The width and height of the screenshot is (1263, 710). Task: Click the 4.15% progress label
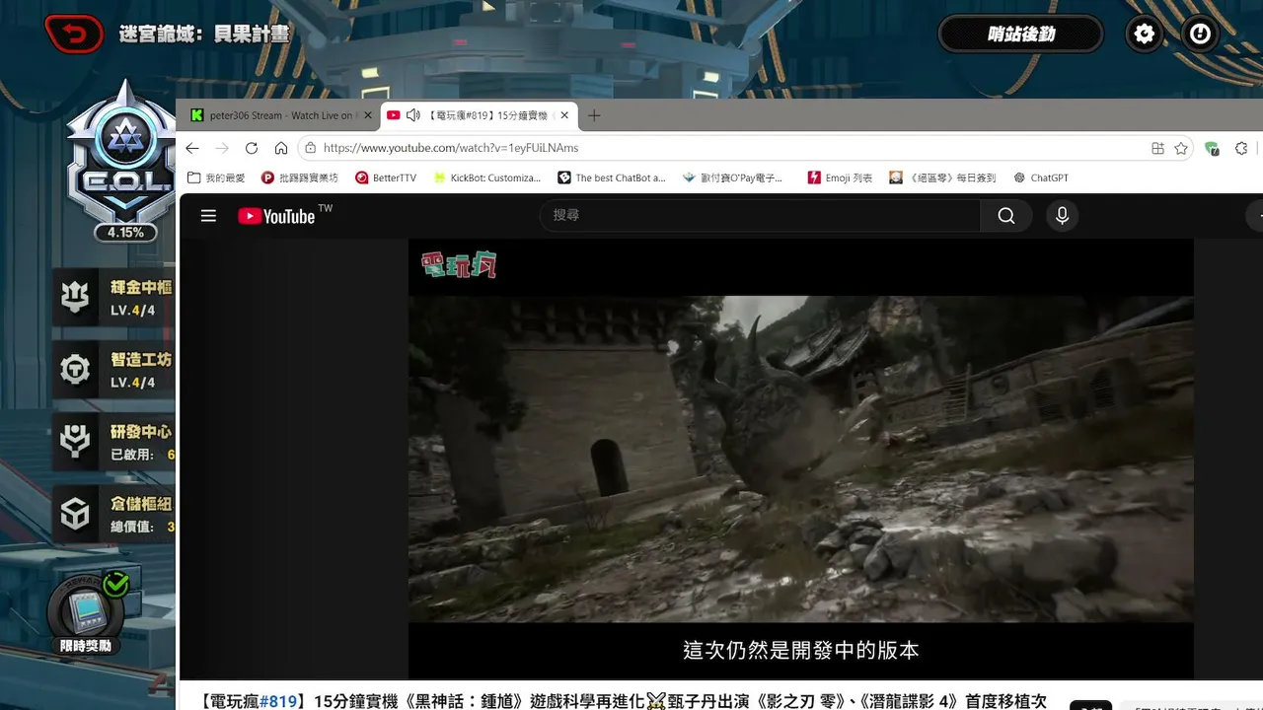tap(125, 233)
